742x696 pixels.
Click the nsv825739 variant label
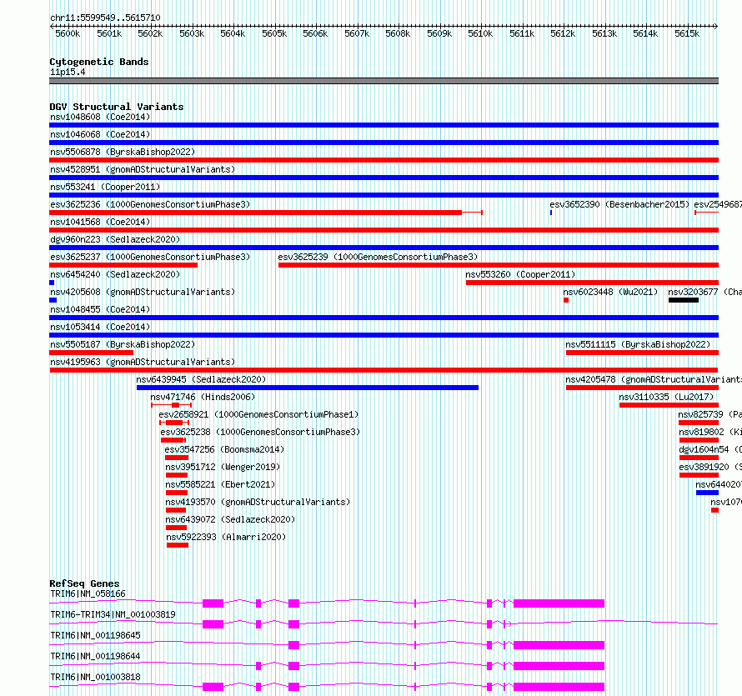point(709,414)
